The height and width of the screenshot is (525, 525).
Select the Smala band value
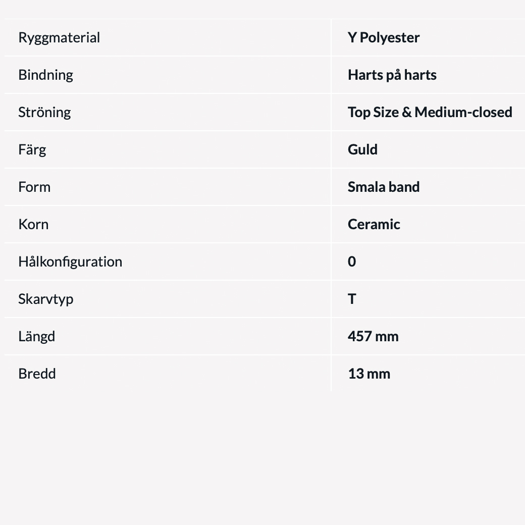pyautogui.click(x=384, y=187)
